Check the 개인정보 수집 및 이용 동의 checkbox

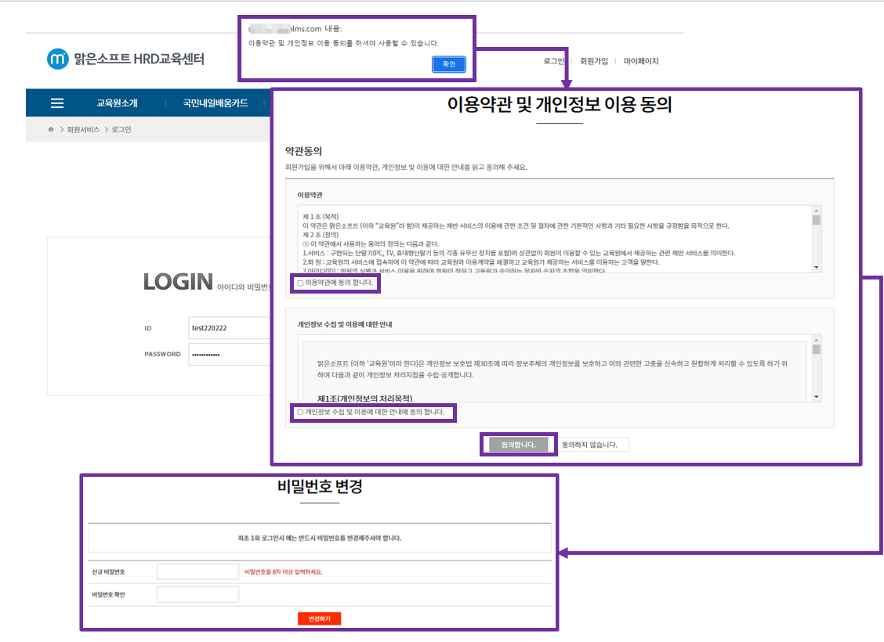pos(300,412)
